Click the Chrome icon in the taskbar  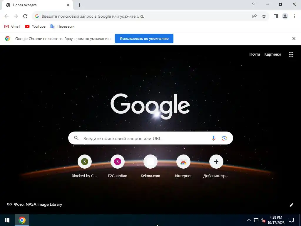(22, 220)
